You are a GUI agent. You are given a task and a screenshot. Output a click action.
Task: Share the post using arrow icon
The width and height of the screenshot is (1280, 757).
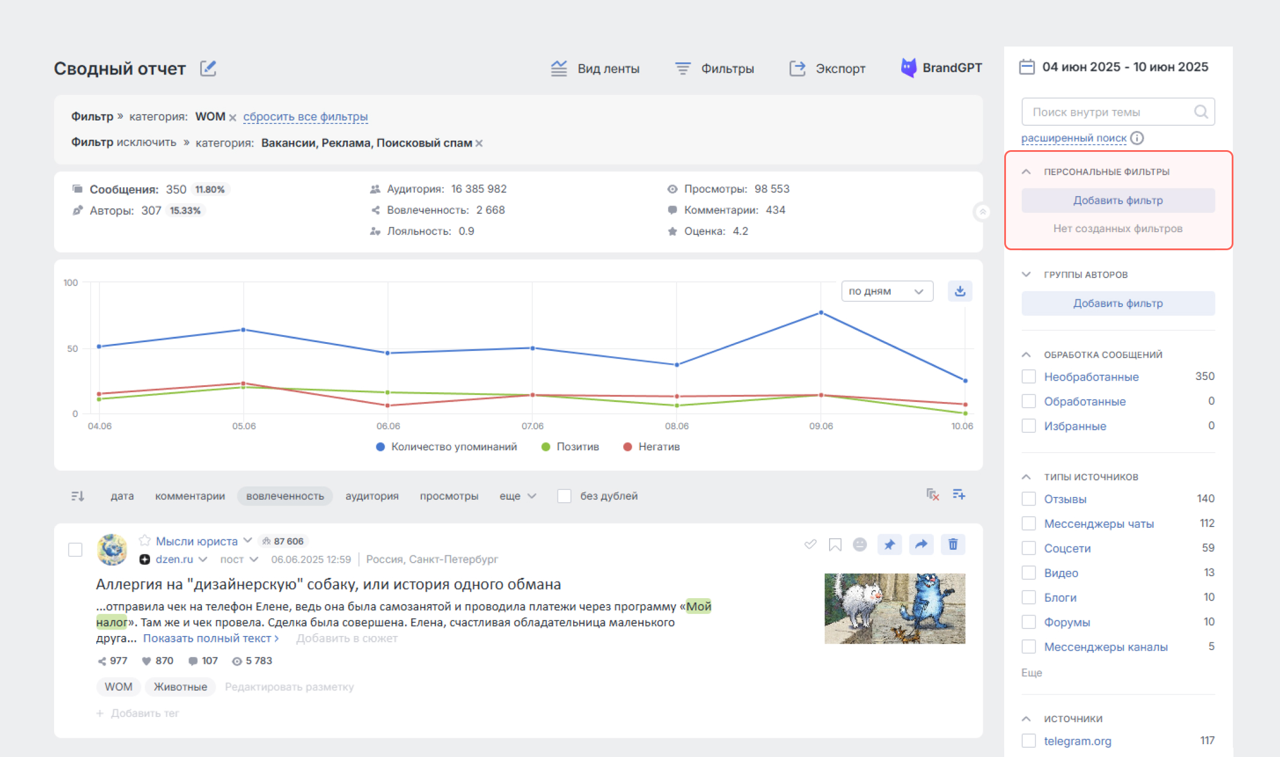[x=921, y=545]
